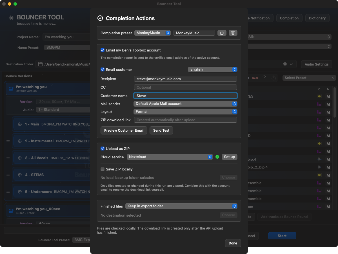Click the Audio Settings button
Viewport: 338px width, 254px height.
point(317,64)
